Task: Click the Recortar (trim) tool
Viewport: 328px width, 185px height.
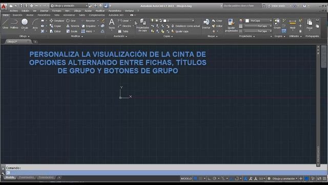Action: coord(88,21)
